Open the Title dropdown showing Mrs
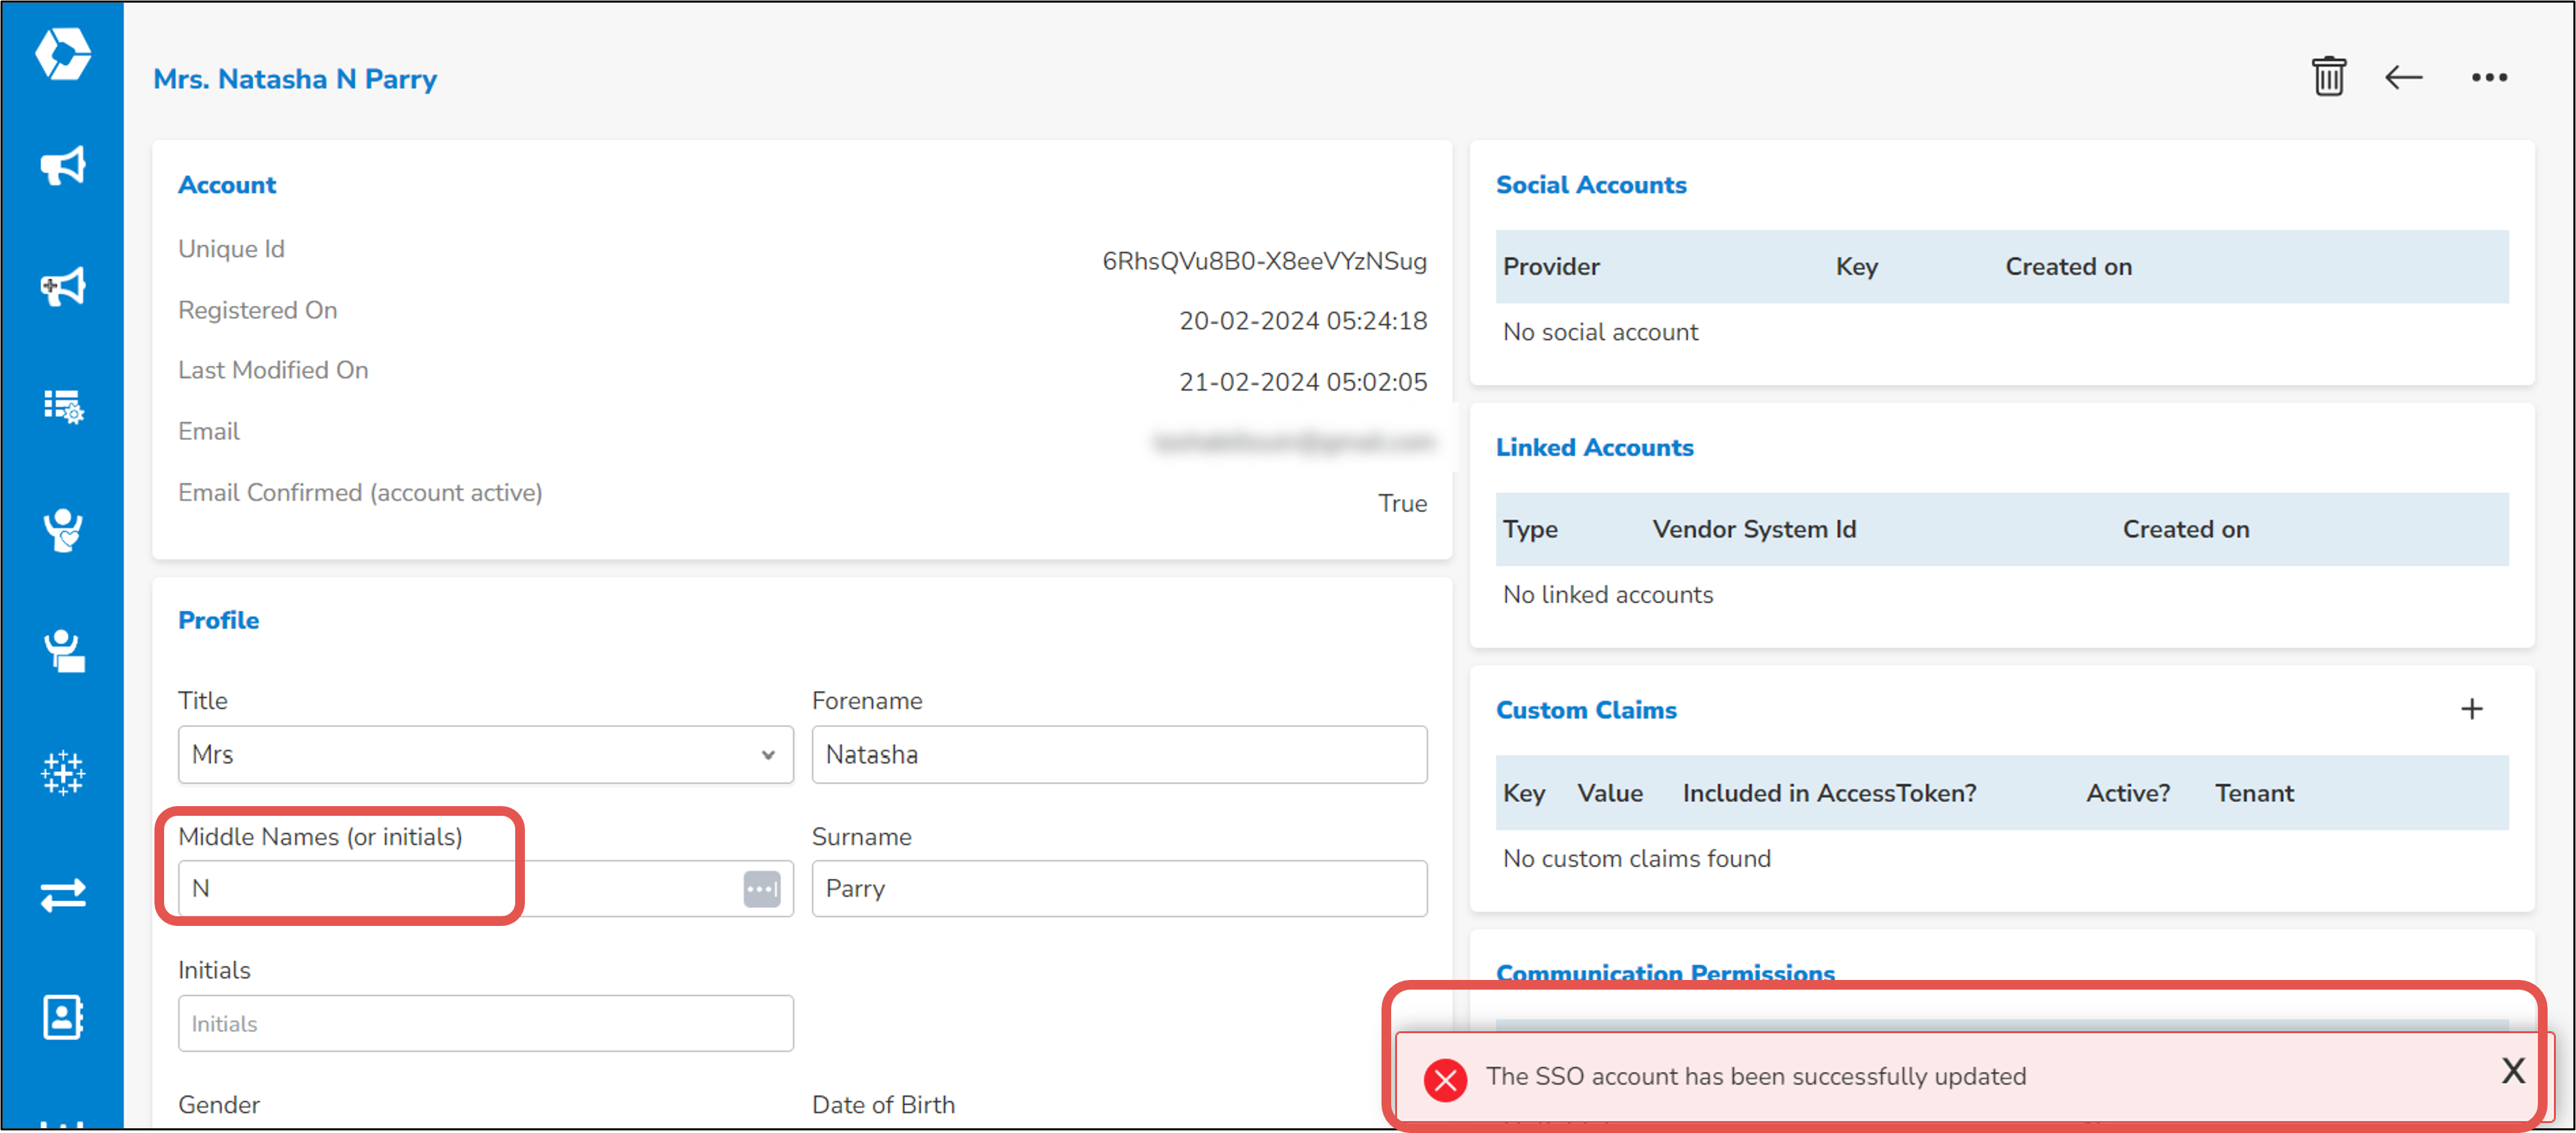The height and width of the screenshot is (1133, 2576). [x=485, y=754]
